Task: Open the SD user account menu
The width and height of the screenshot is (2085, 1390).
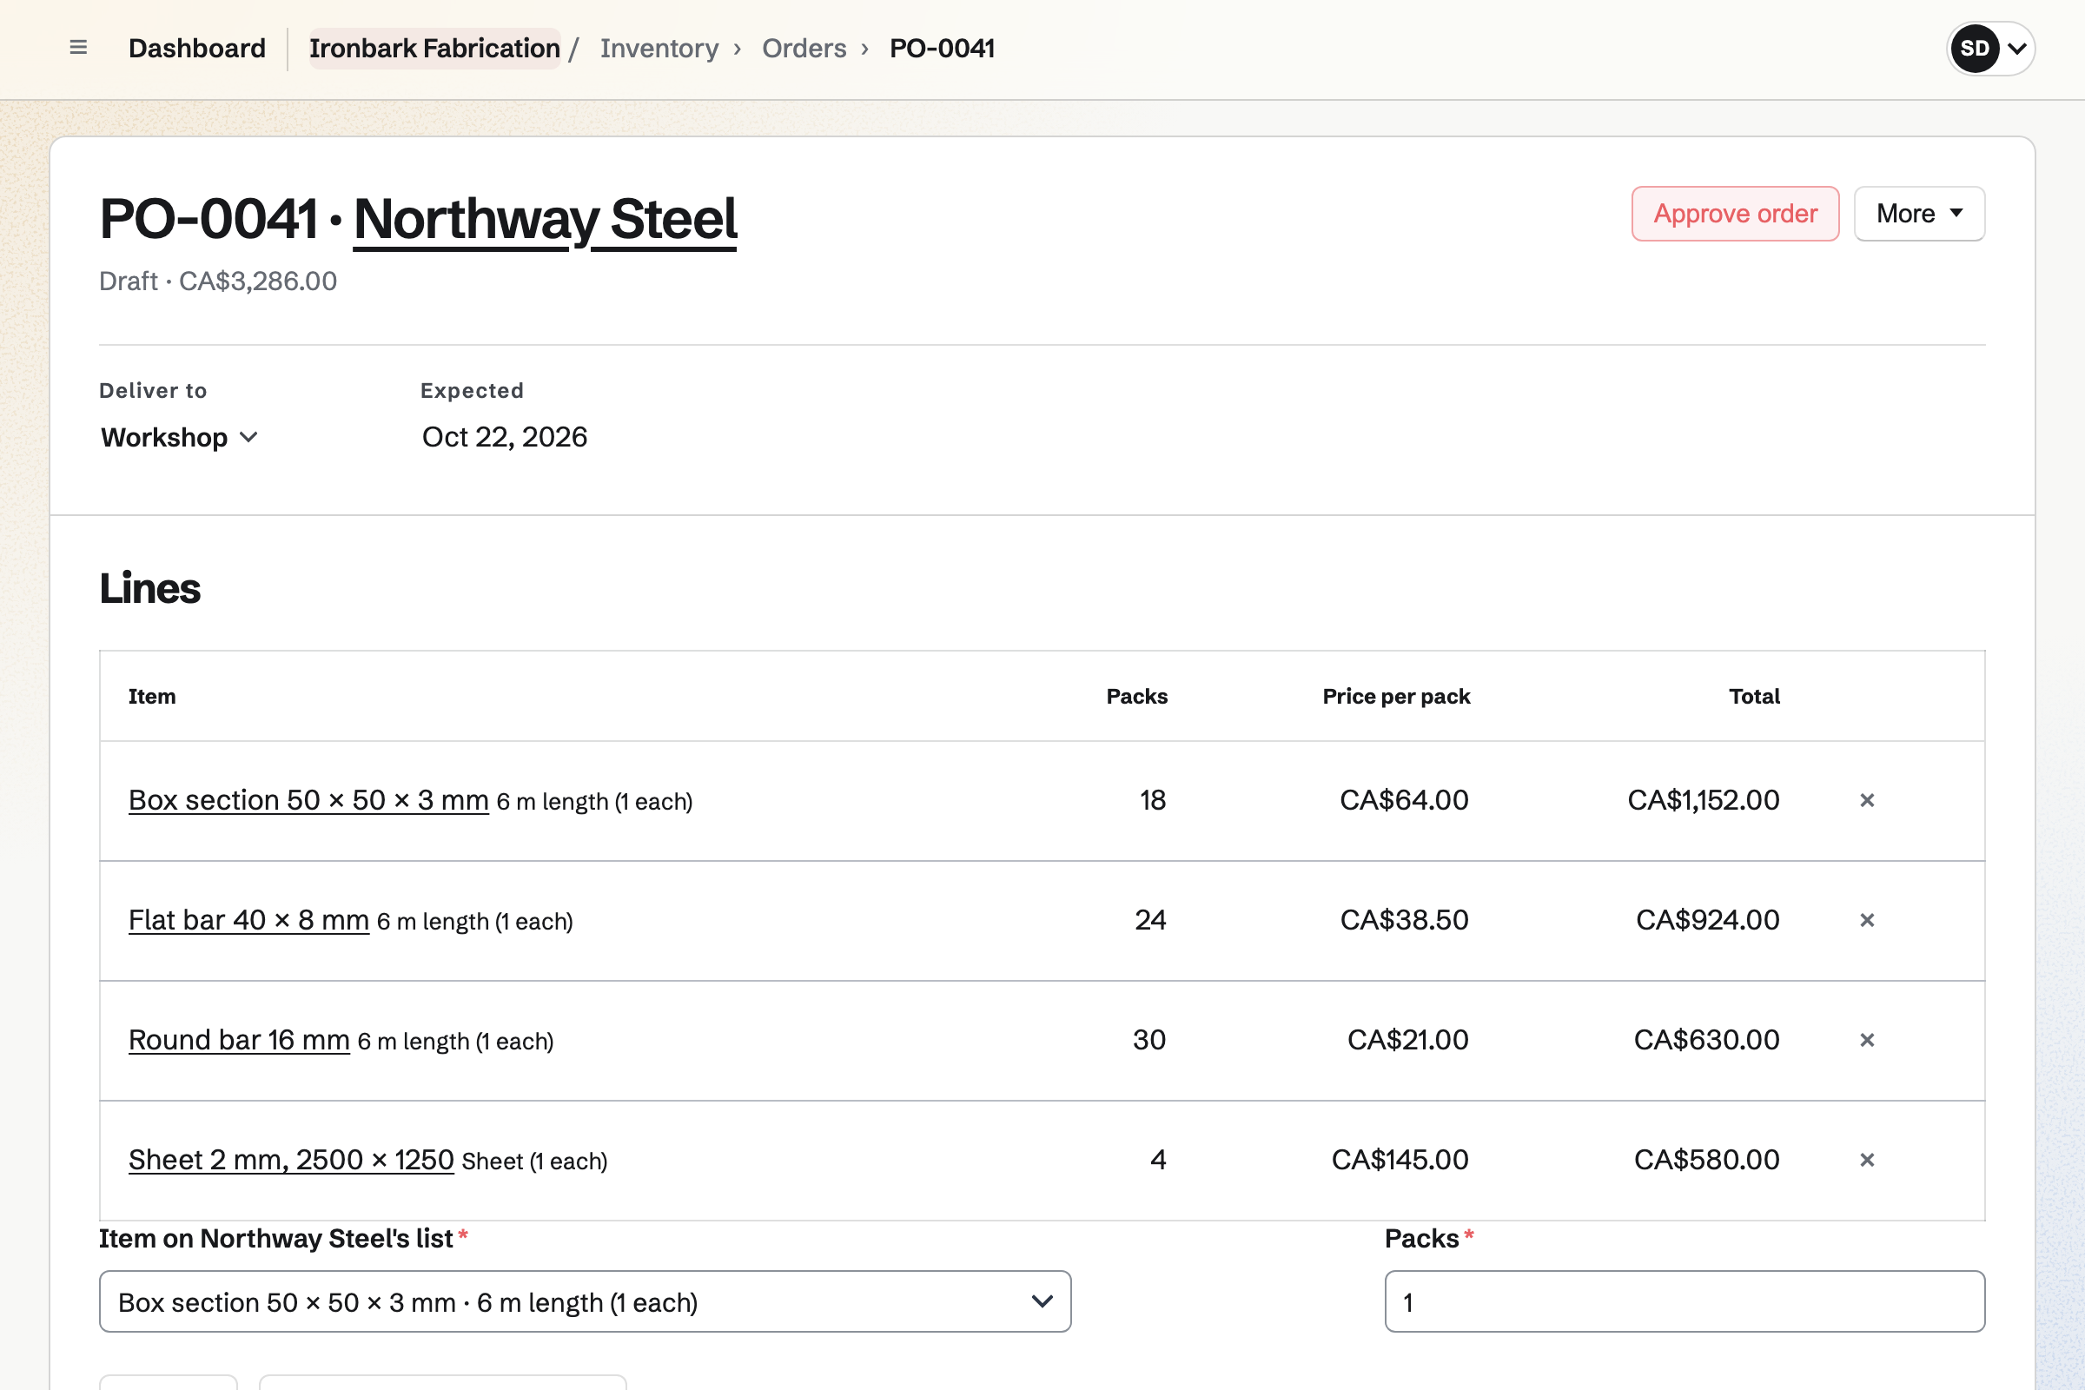Action: 1990,48
